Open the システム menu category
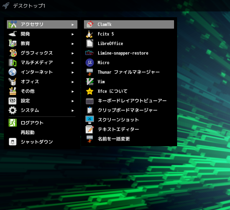Image resolution: width=230 pixels, height=210 pixels. pos(42,110)
